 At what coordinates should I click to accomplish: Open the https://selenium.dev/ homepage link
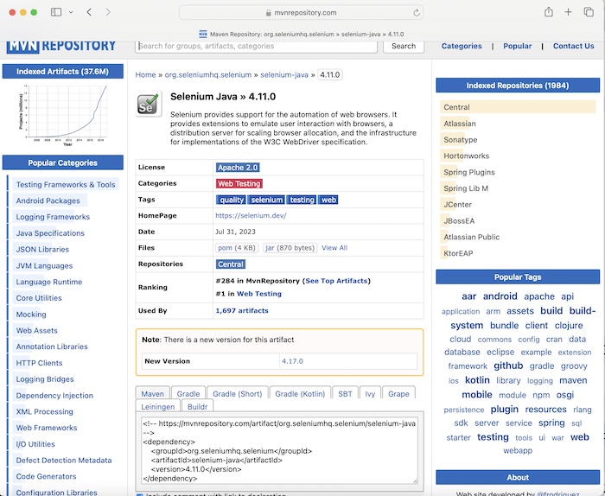(251, 216)
